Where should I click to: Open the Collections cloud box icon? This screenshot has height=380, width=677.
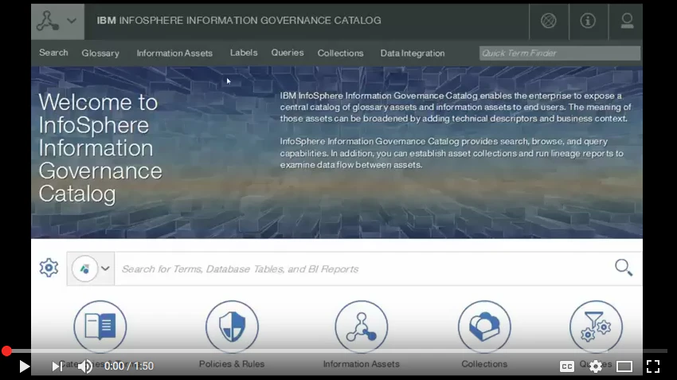coord(484,327)
